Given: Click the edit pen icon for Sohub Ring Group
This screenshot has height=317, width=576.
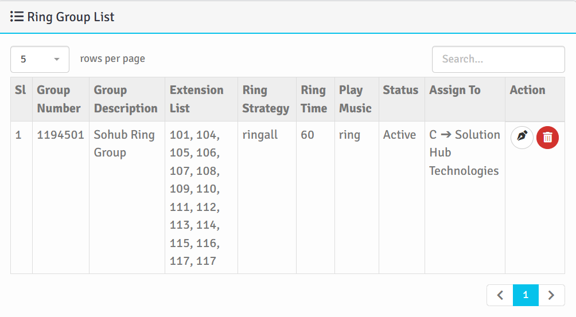Looking at the screenshot, I should [x=522, y=138].
